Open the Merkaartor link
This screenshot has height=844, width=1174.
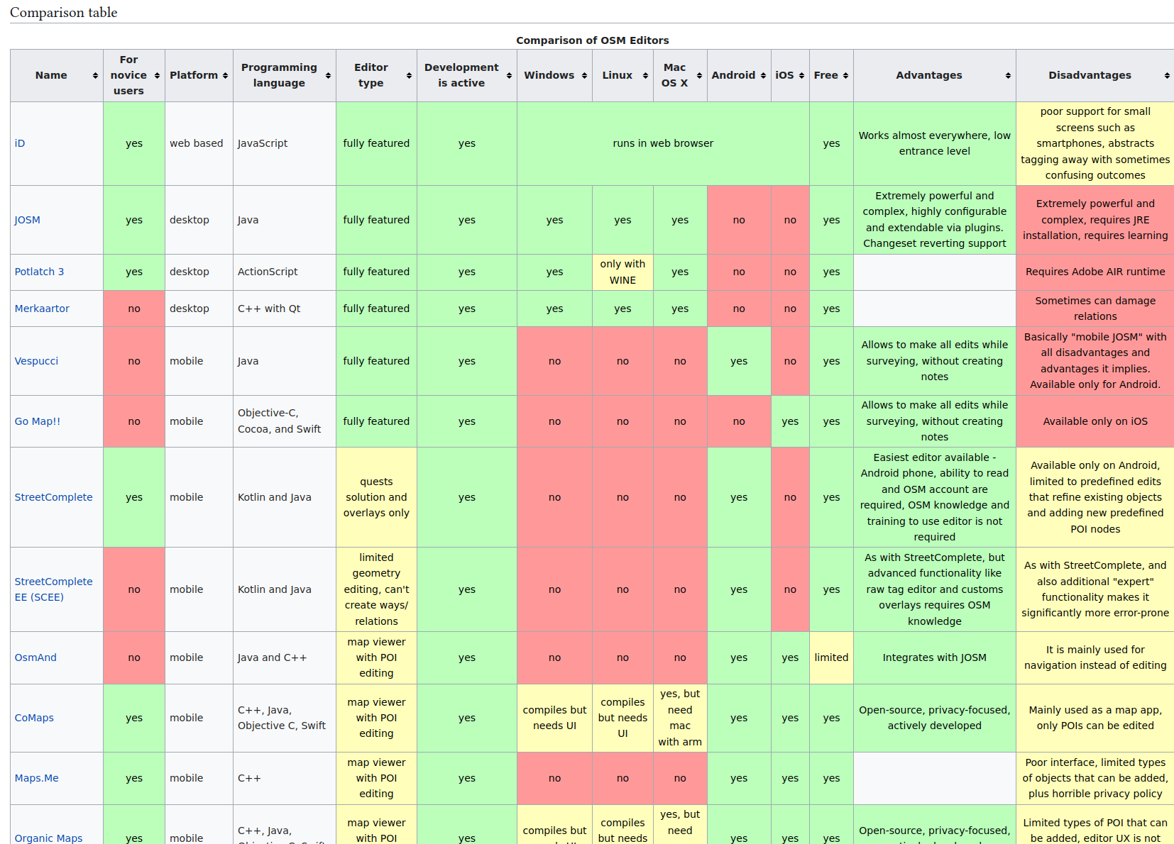point(43,309)
